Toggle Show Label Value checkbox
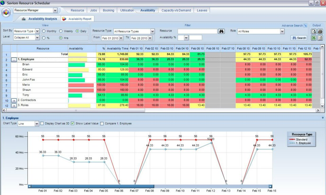 coord(73,123)
